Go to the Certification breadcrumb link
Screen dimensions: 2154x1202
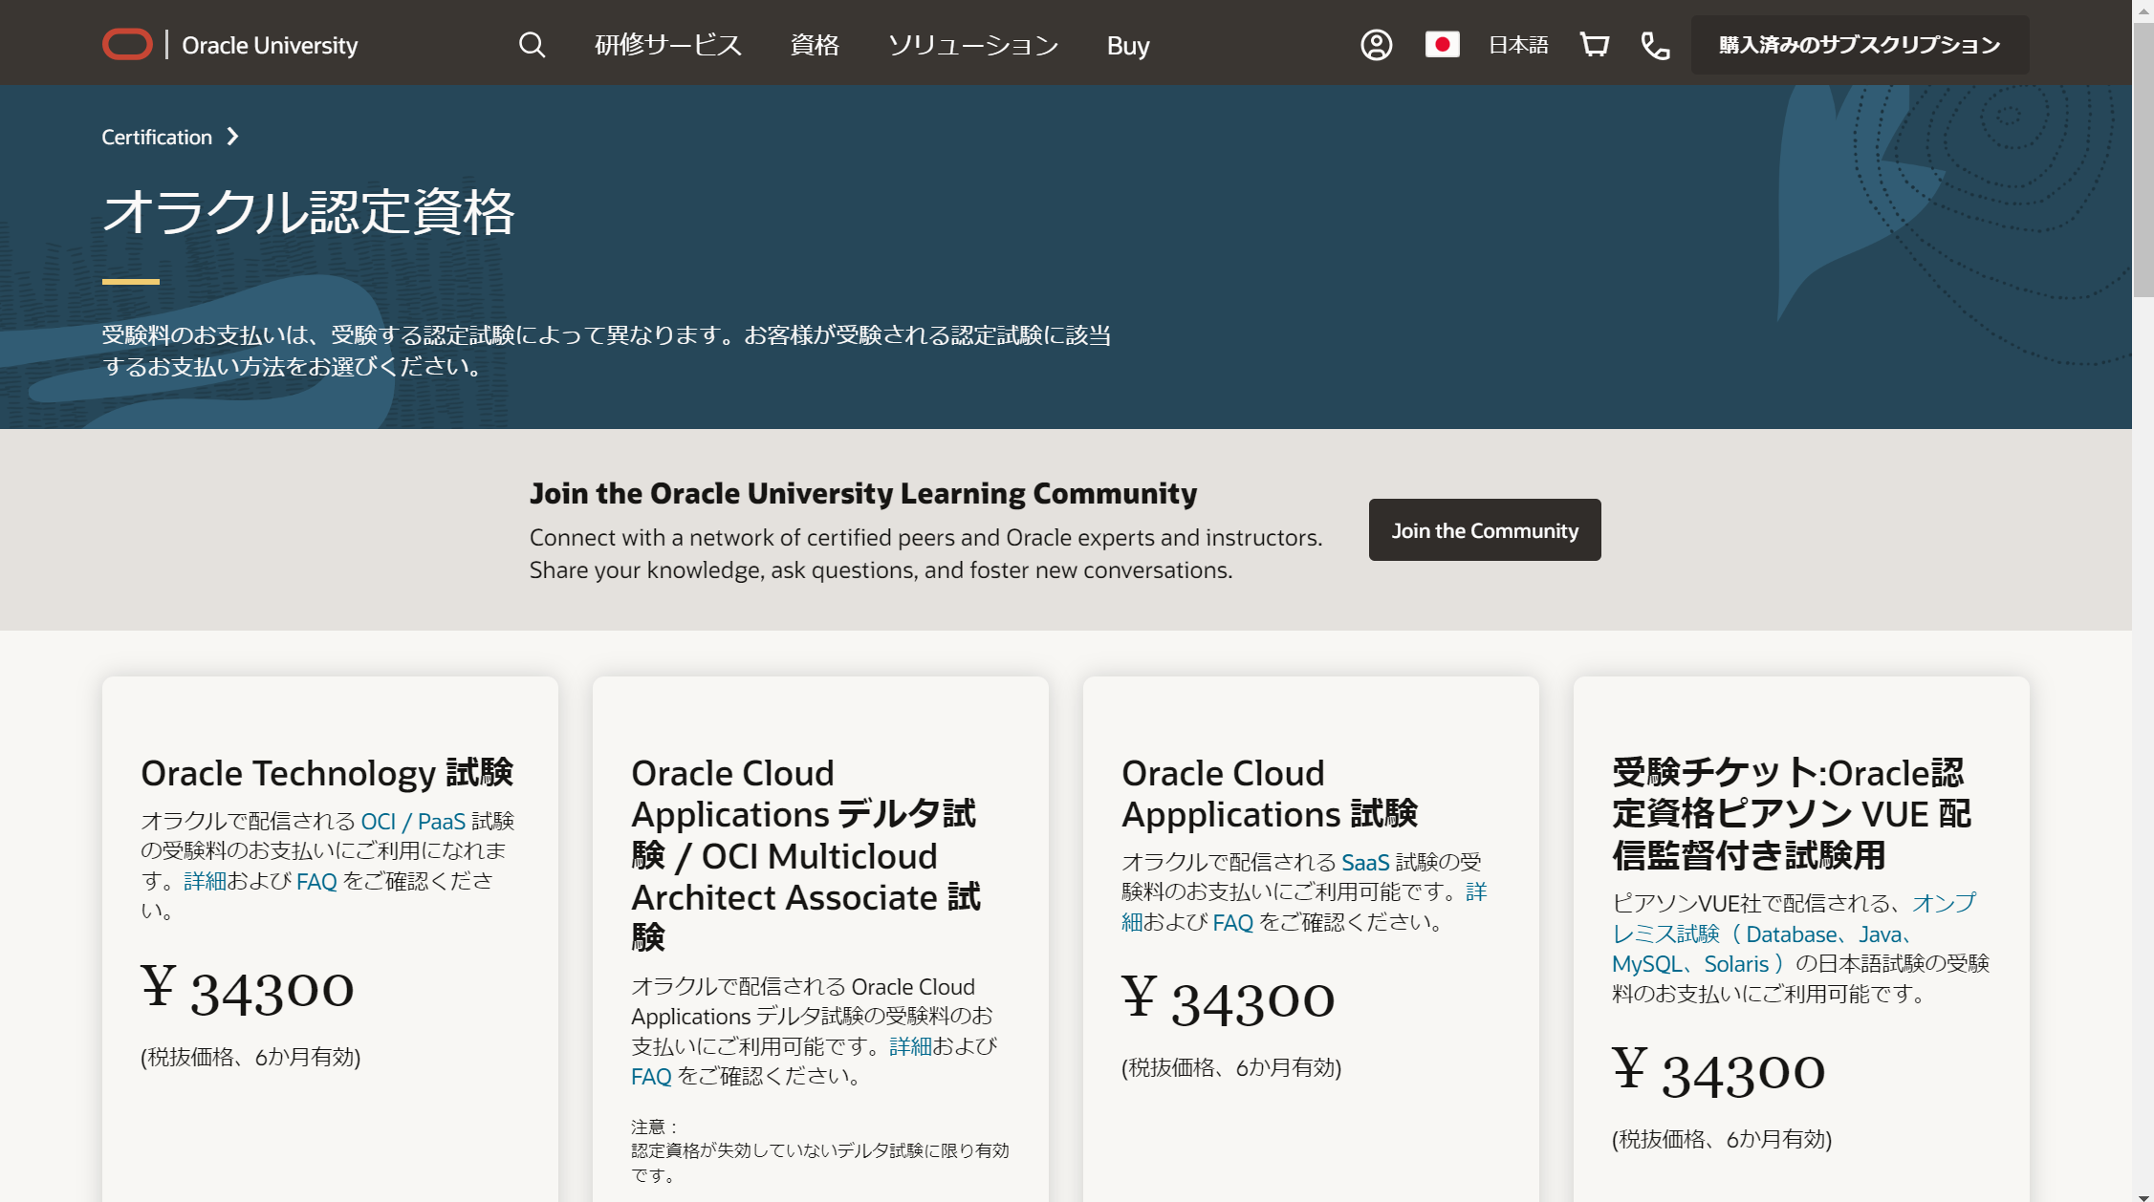(157, 137)
